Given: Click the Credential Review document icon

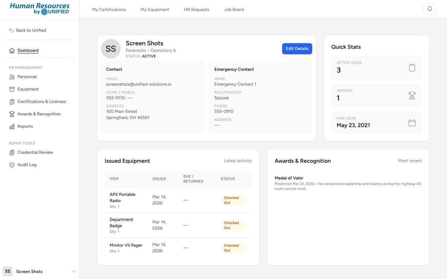Looking at the screenshot, I should (12, 153).
